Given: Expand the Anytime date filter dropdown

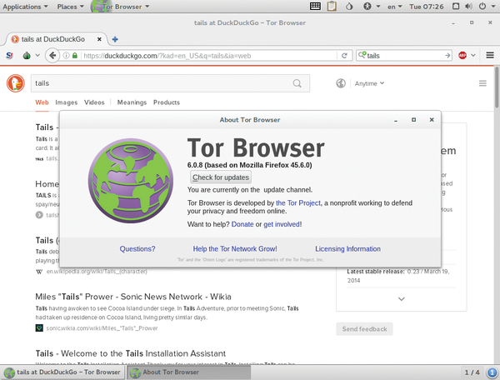Looking at the screenshot, I should [370, 83].
